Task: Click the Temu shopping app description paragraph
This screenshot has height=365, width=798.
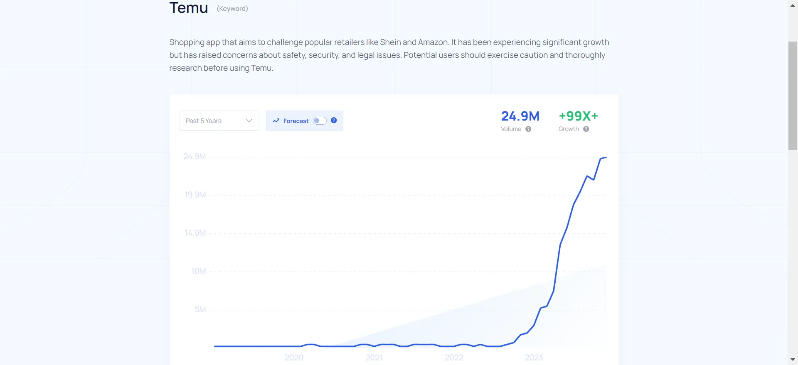Action: pos(389,55)
